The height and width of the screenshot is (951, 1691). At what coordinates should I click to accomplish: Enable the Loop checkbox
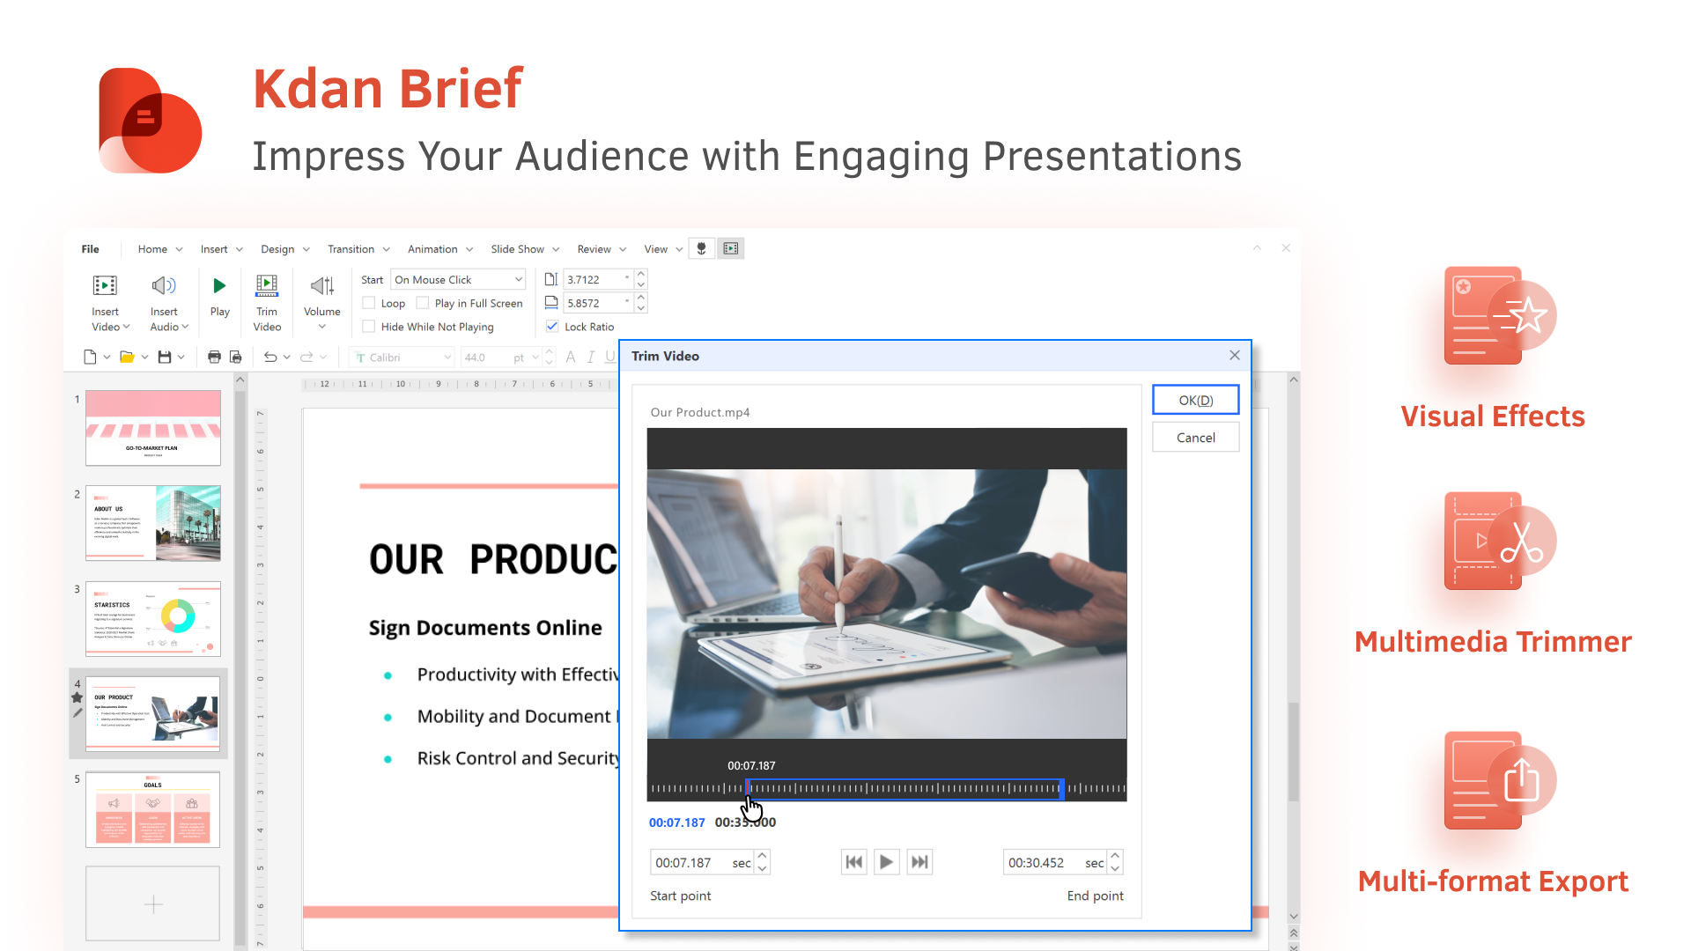(369, 303)
